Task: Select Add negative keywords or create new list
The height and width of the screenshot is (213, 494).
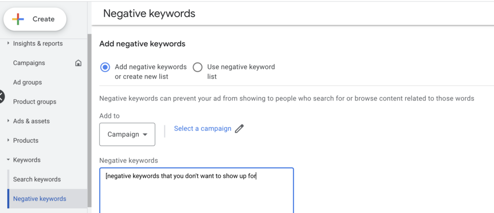Action: (x=105, y=67)
